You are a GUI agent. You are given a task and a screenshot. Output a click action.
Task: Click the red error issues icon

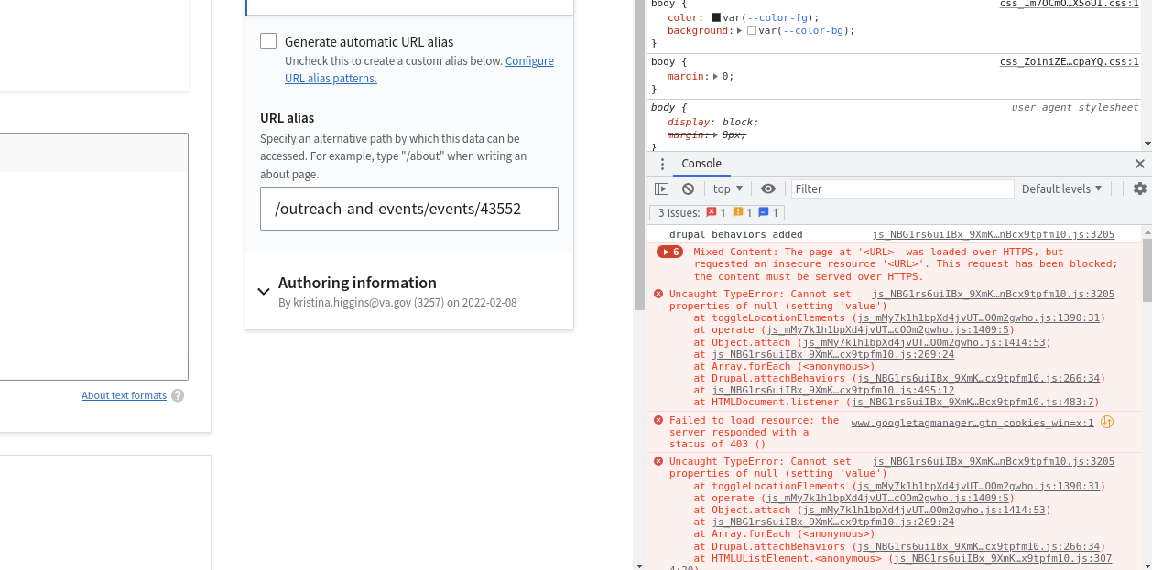(x=711, y=212)
